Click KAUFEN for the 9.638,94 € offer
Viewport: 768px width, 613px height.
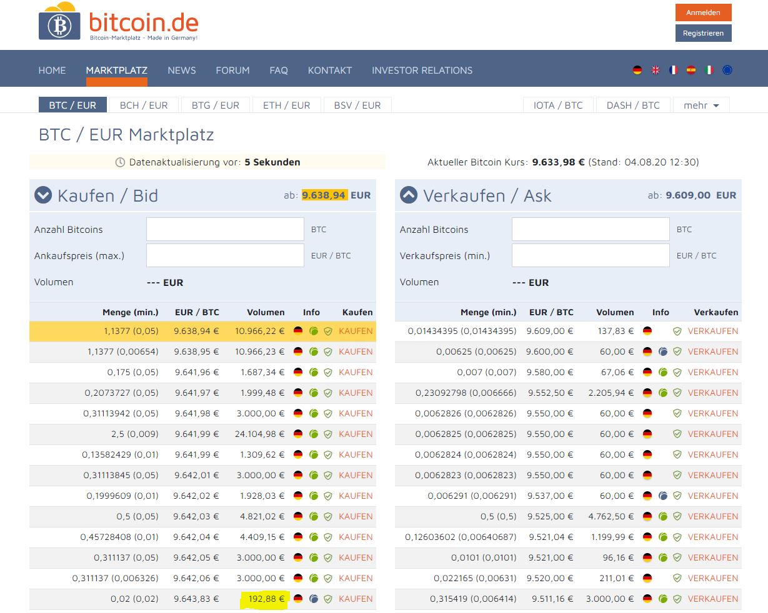356,331
